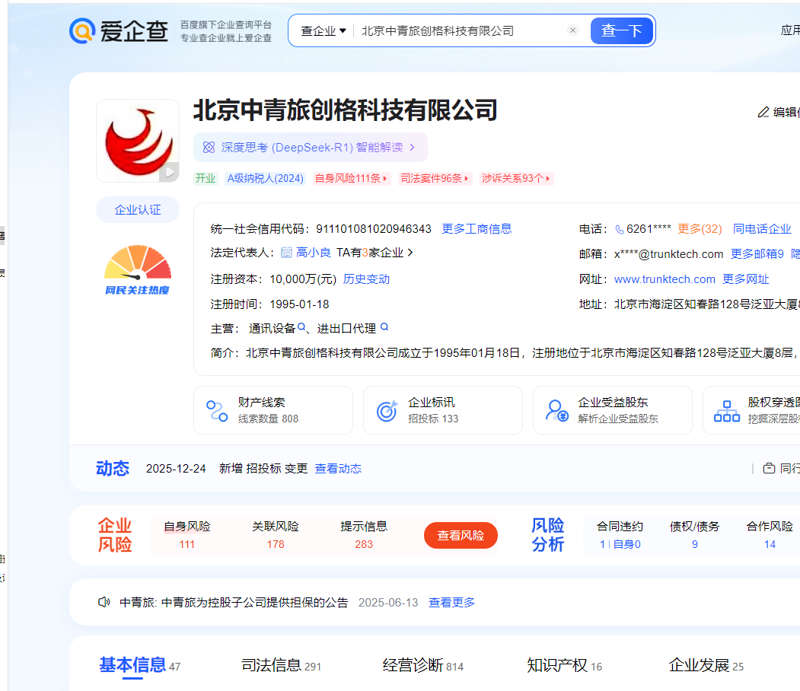Image resolution: width=800 pixels, height=691 pixels.
Task: Open legal representative 高小良 link
Action: pyautogui.click(x=314, y=253)
